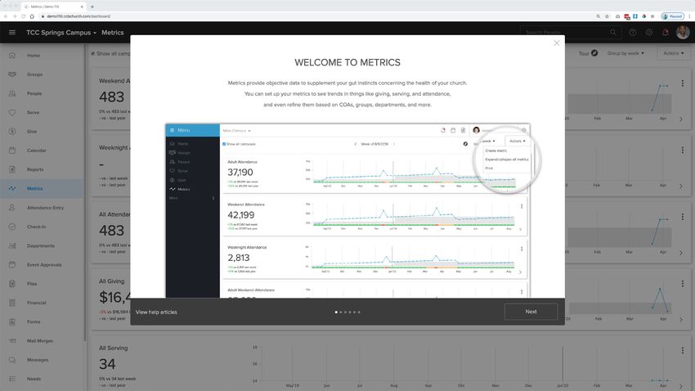Open options menu for Weeknight card
The image size is (695, 391).
(x=683, y=151)
